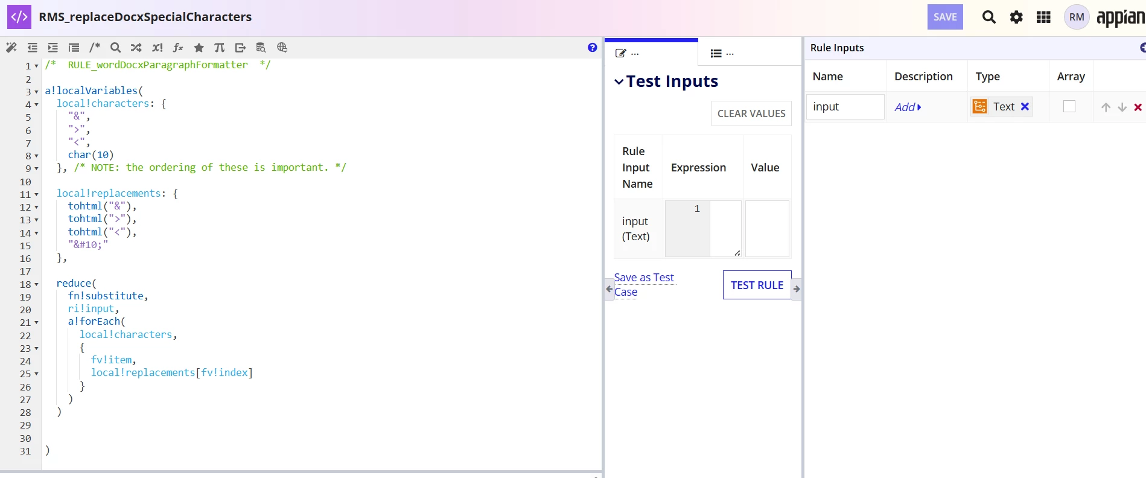Screen dimensions: 1146x478
Task: Fold a!localVariables at line 3
Action: point(36,92)
